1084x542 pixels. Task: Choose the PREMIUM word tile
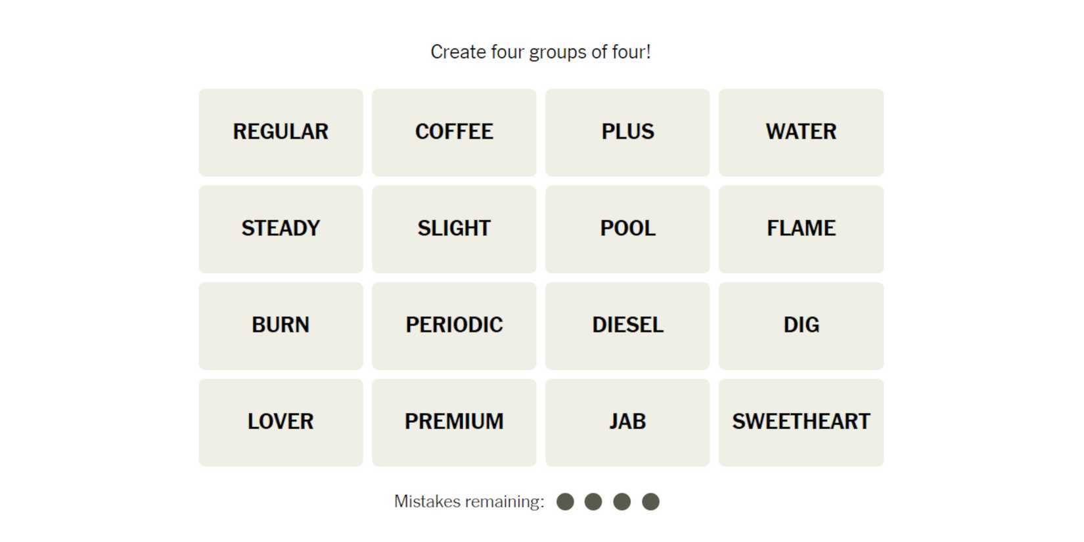454,422
